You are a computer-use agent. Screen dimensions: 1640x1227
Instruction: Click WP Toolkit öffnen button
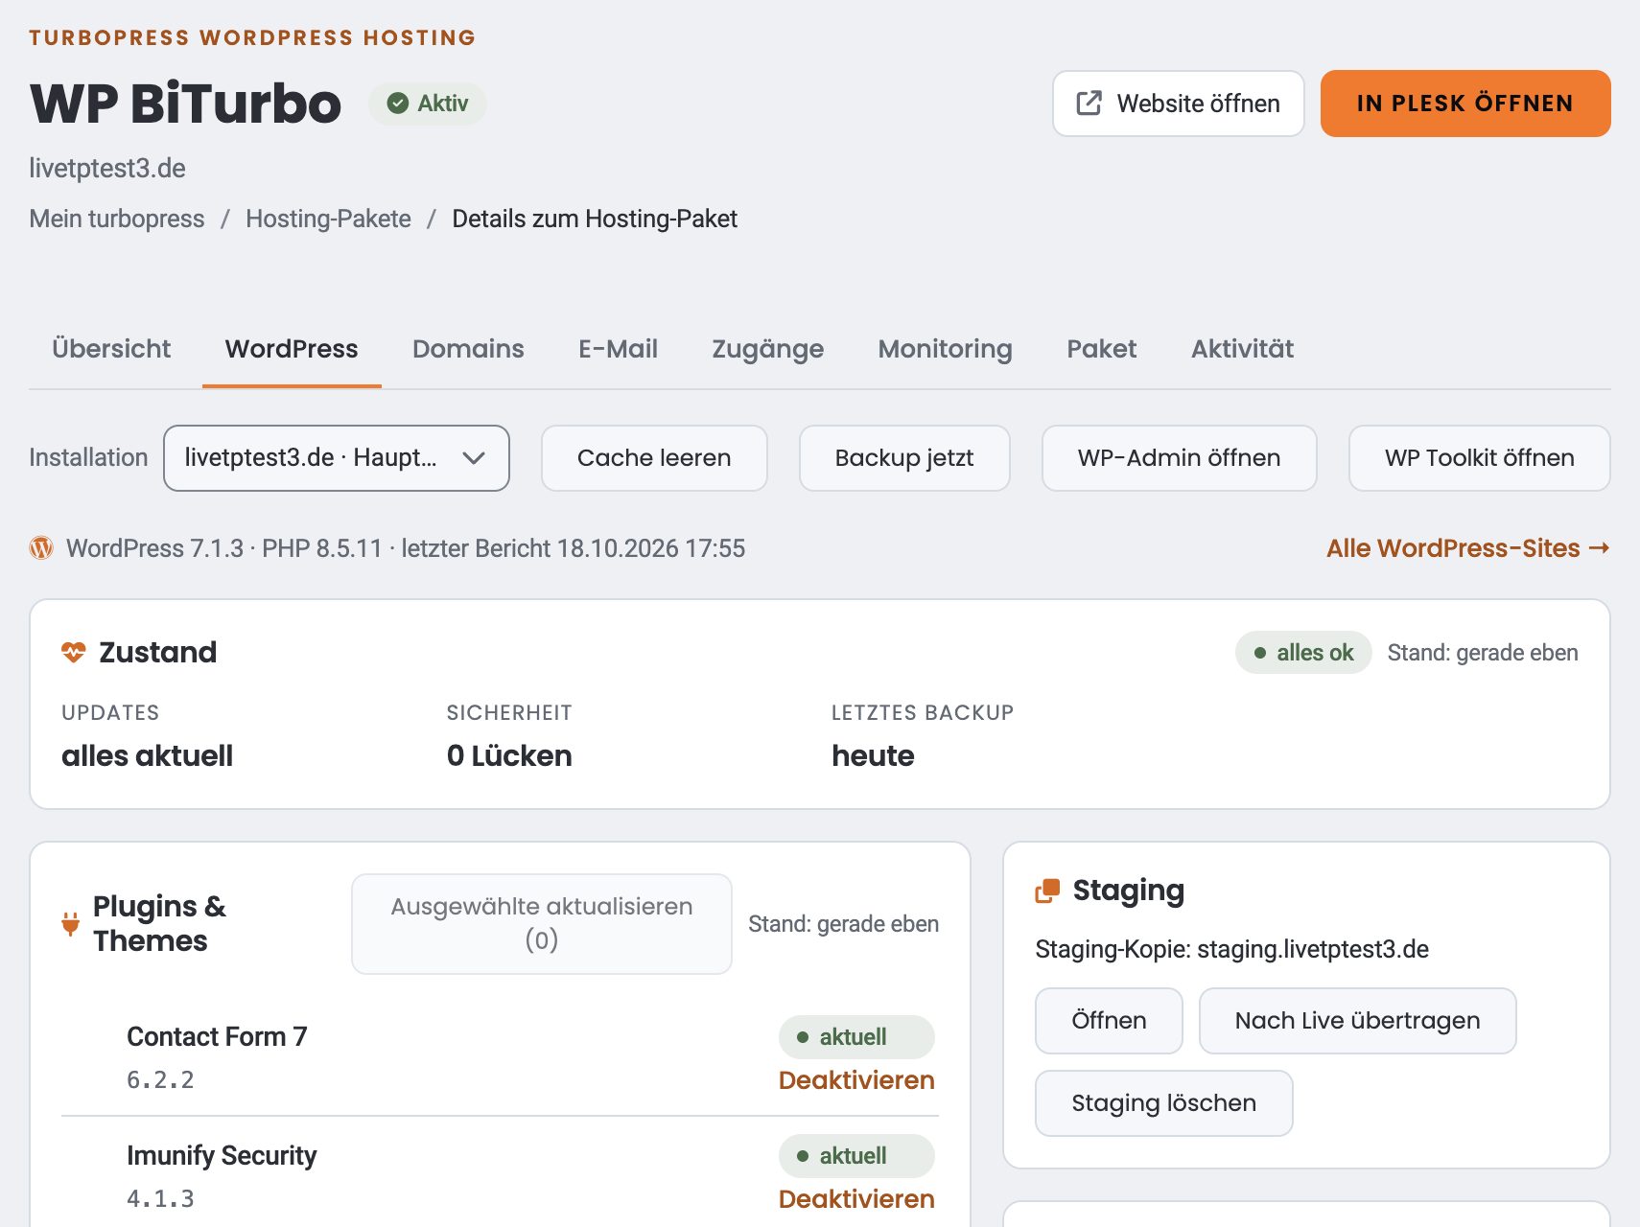1480,458
